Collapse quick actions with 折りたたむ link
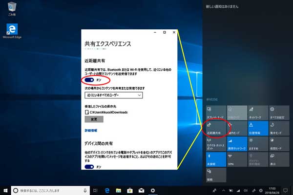 coord(212,99)
